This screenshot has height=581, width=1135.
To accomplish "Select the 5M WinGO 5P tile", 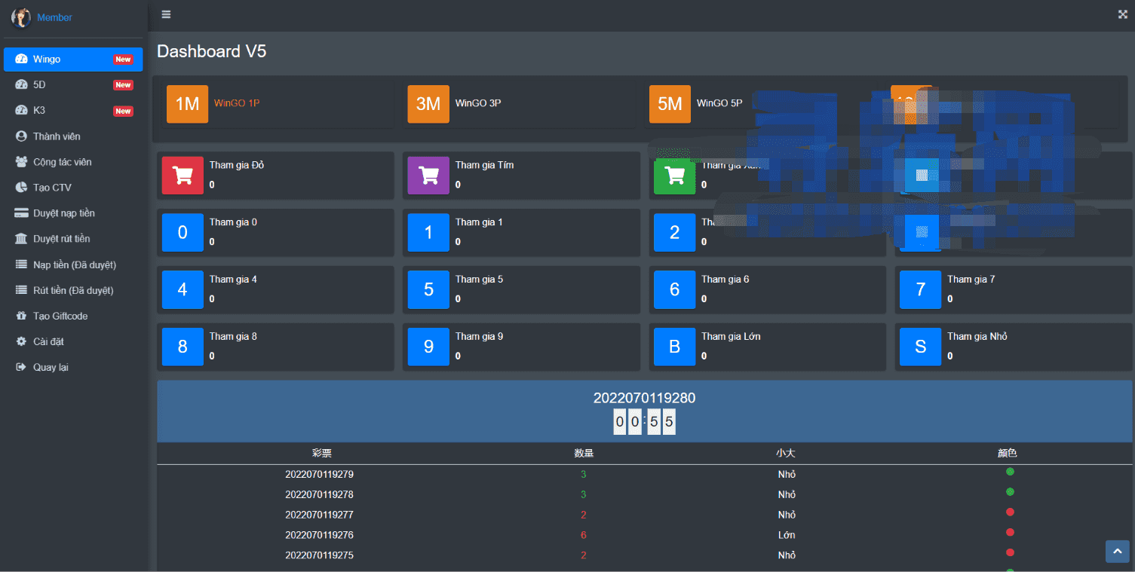I will pyautogui.click(x=670, y=104).
